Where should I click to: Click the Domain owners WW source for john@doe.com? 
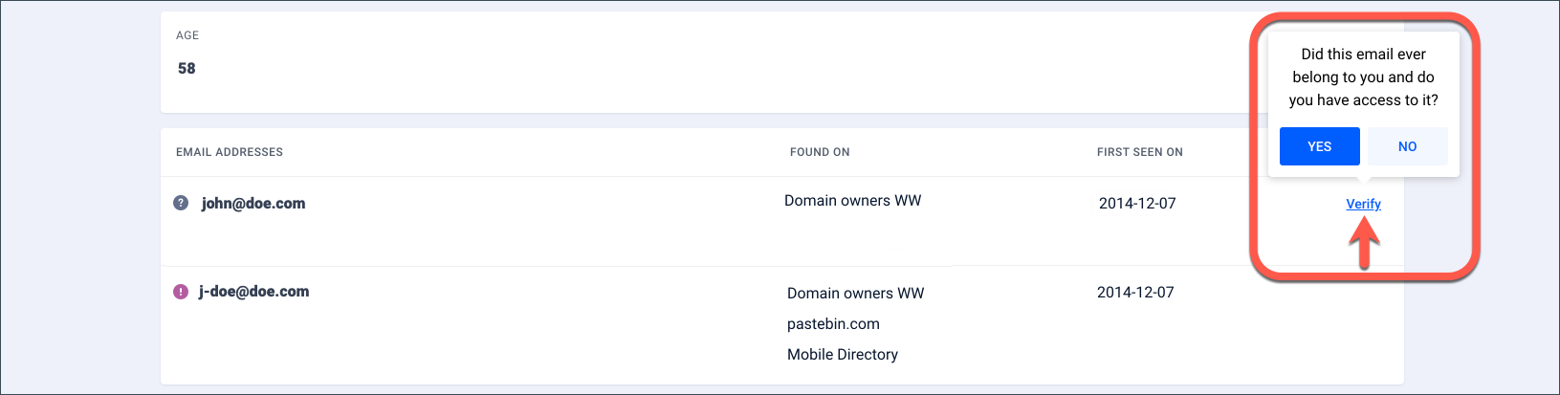(853, 201)
